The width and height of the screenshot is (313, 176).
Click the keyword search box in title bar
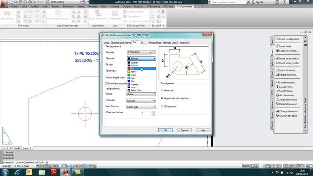[228, 2]
